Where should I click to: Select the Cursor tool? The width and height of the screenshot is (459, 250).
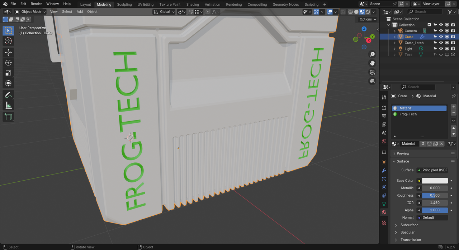click(x=9, y=41)
